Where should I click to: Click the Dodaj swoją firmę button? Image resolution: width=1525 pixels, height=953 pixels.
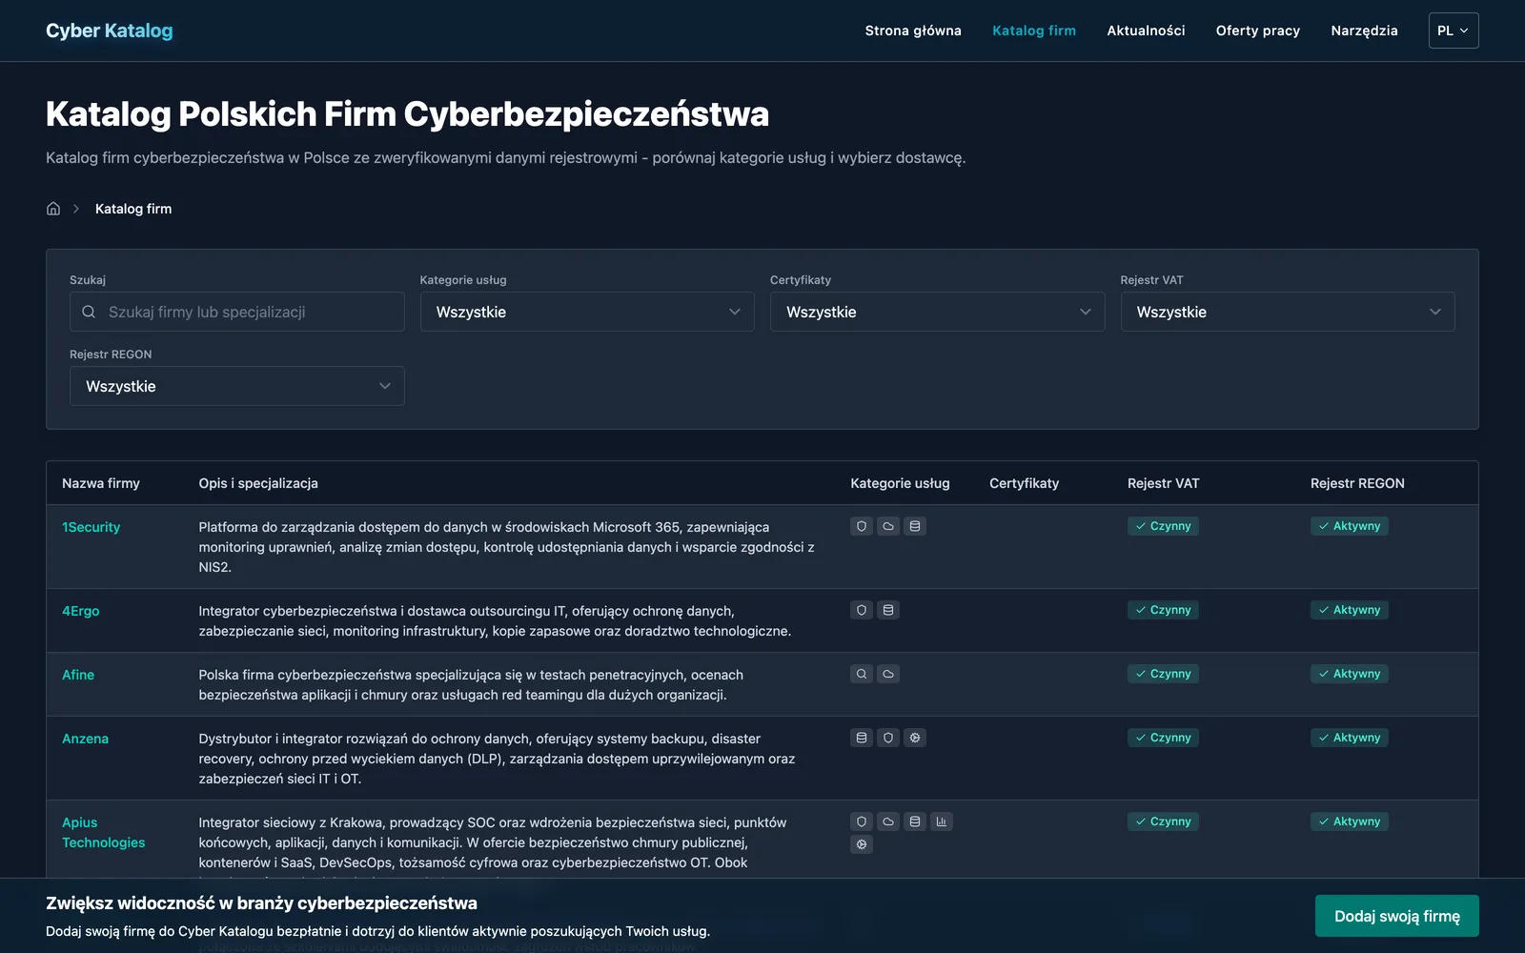[1397, 916]
